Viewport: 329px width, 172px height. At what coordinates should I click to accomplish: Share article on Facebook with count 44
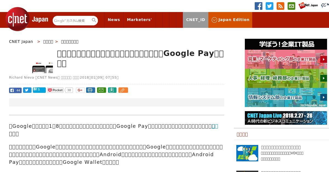click(15, 90)
